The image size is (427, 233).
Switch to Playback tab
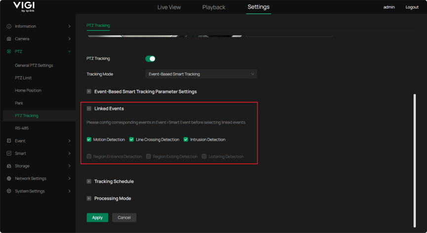click(x=214, y=7)
